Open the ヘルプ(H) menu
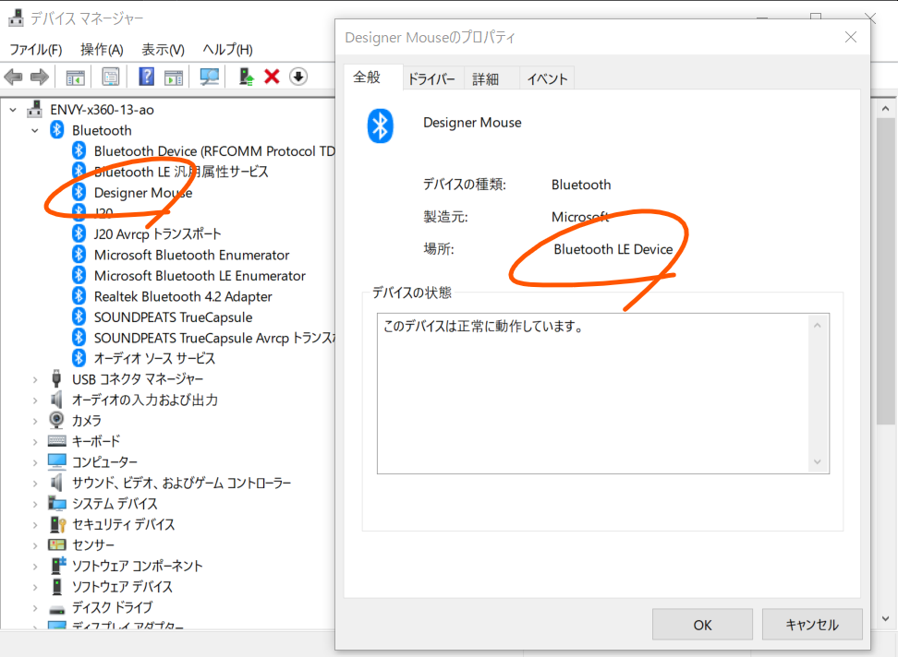The width and height of the screenshot is (898, 657). (x=227, y=50)
